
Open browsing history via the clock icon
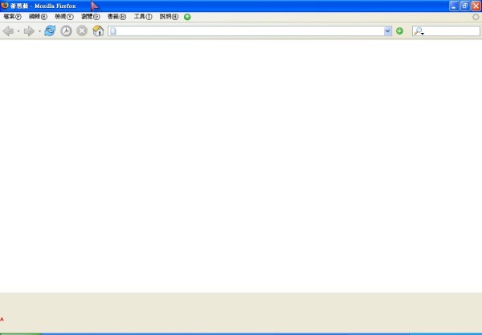pyautogui.click(x=66, y=31)
